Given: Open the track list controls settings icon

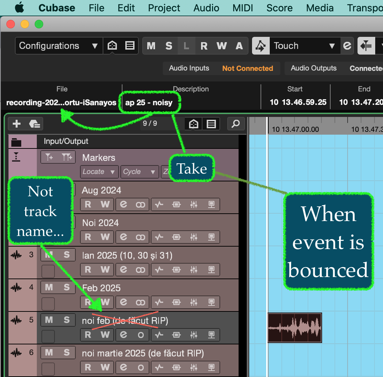Looking at the screenshot, I should tap(211, 124).
